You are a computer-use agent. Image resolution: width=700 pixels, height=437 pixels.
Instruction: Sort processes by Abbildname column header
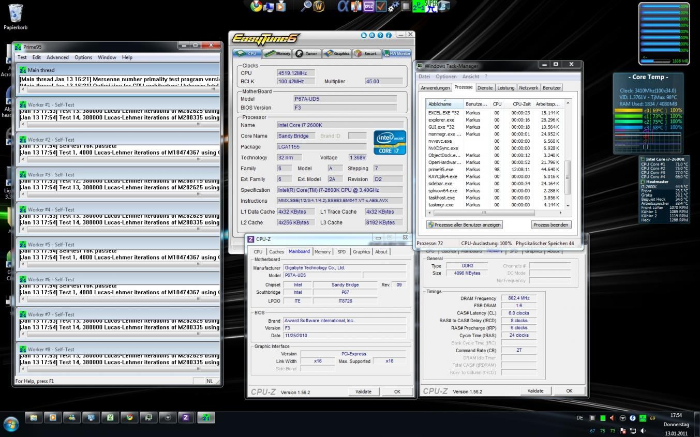point(444,103)
